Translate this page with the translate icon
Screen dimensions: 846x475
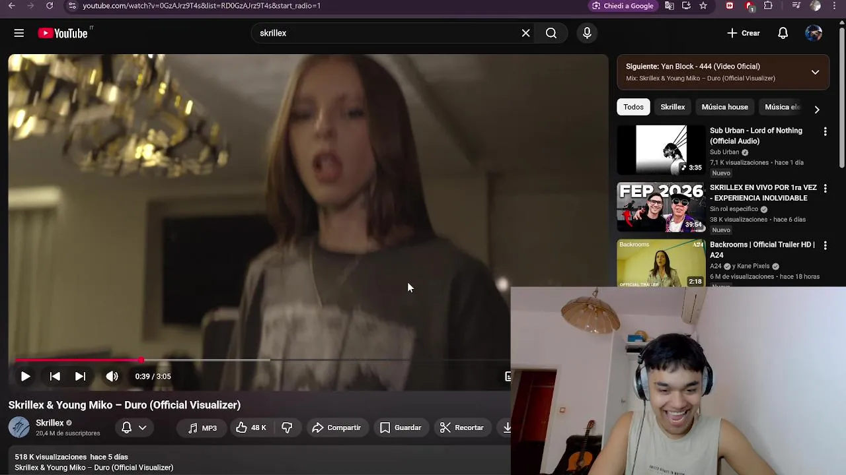tap(670, 5)
